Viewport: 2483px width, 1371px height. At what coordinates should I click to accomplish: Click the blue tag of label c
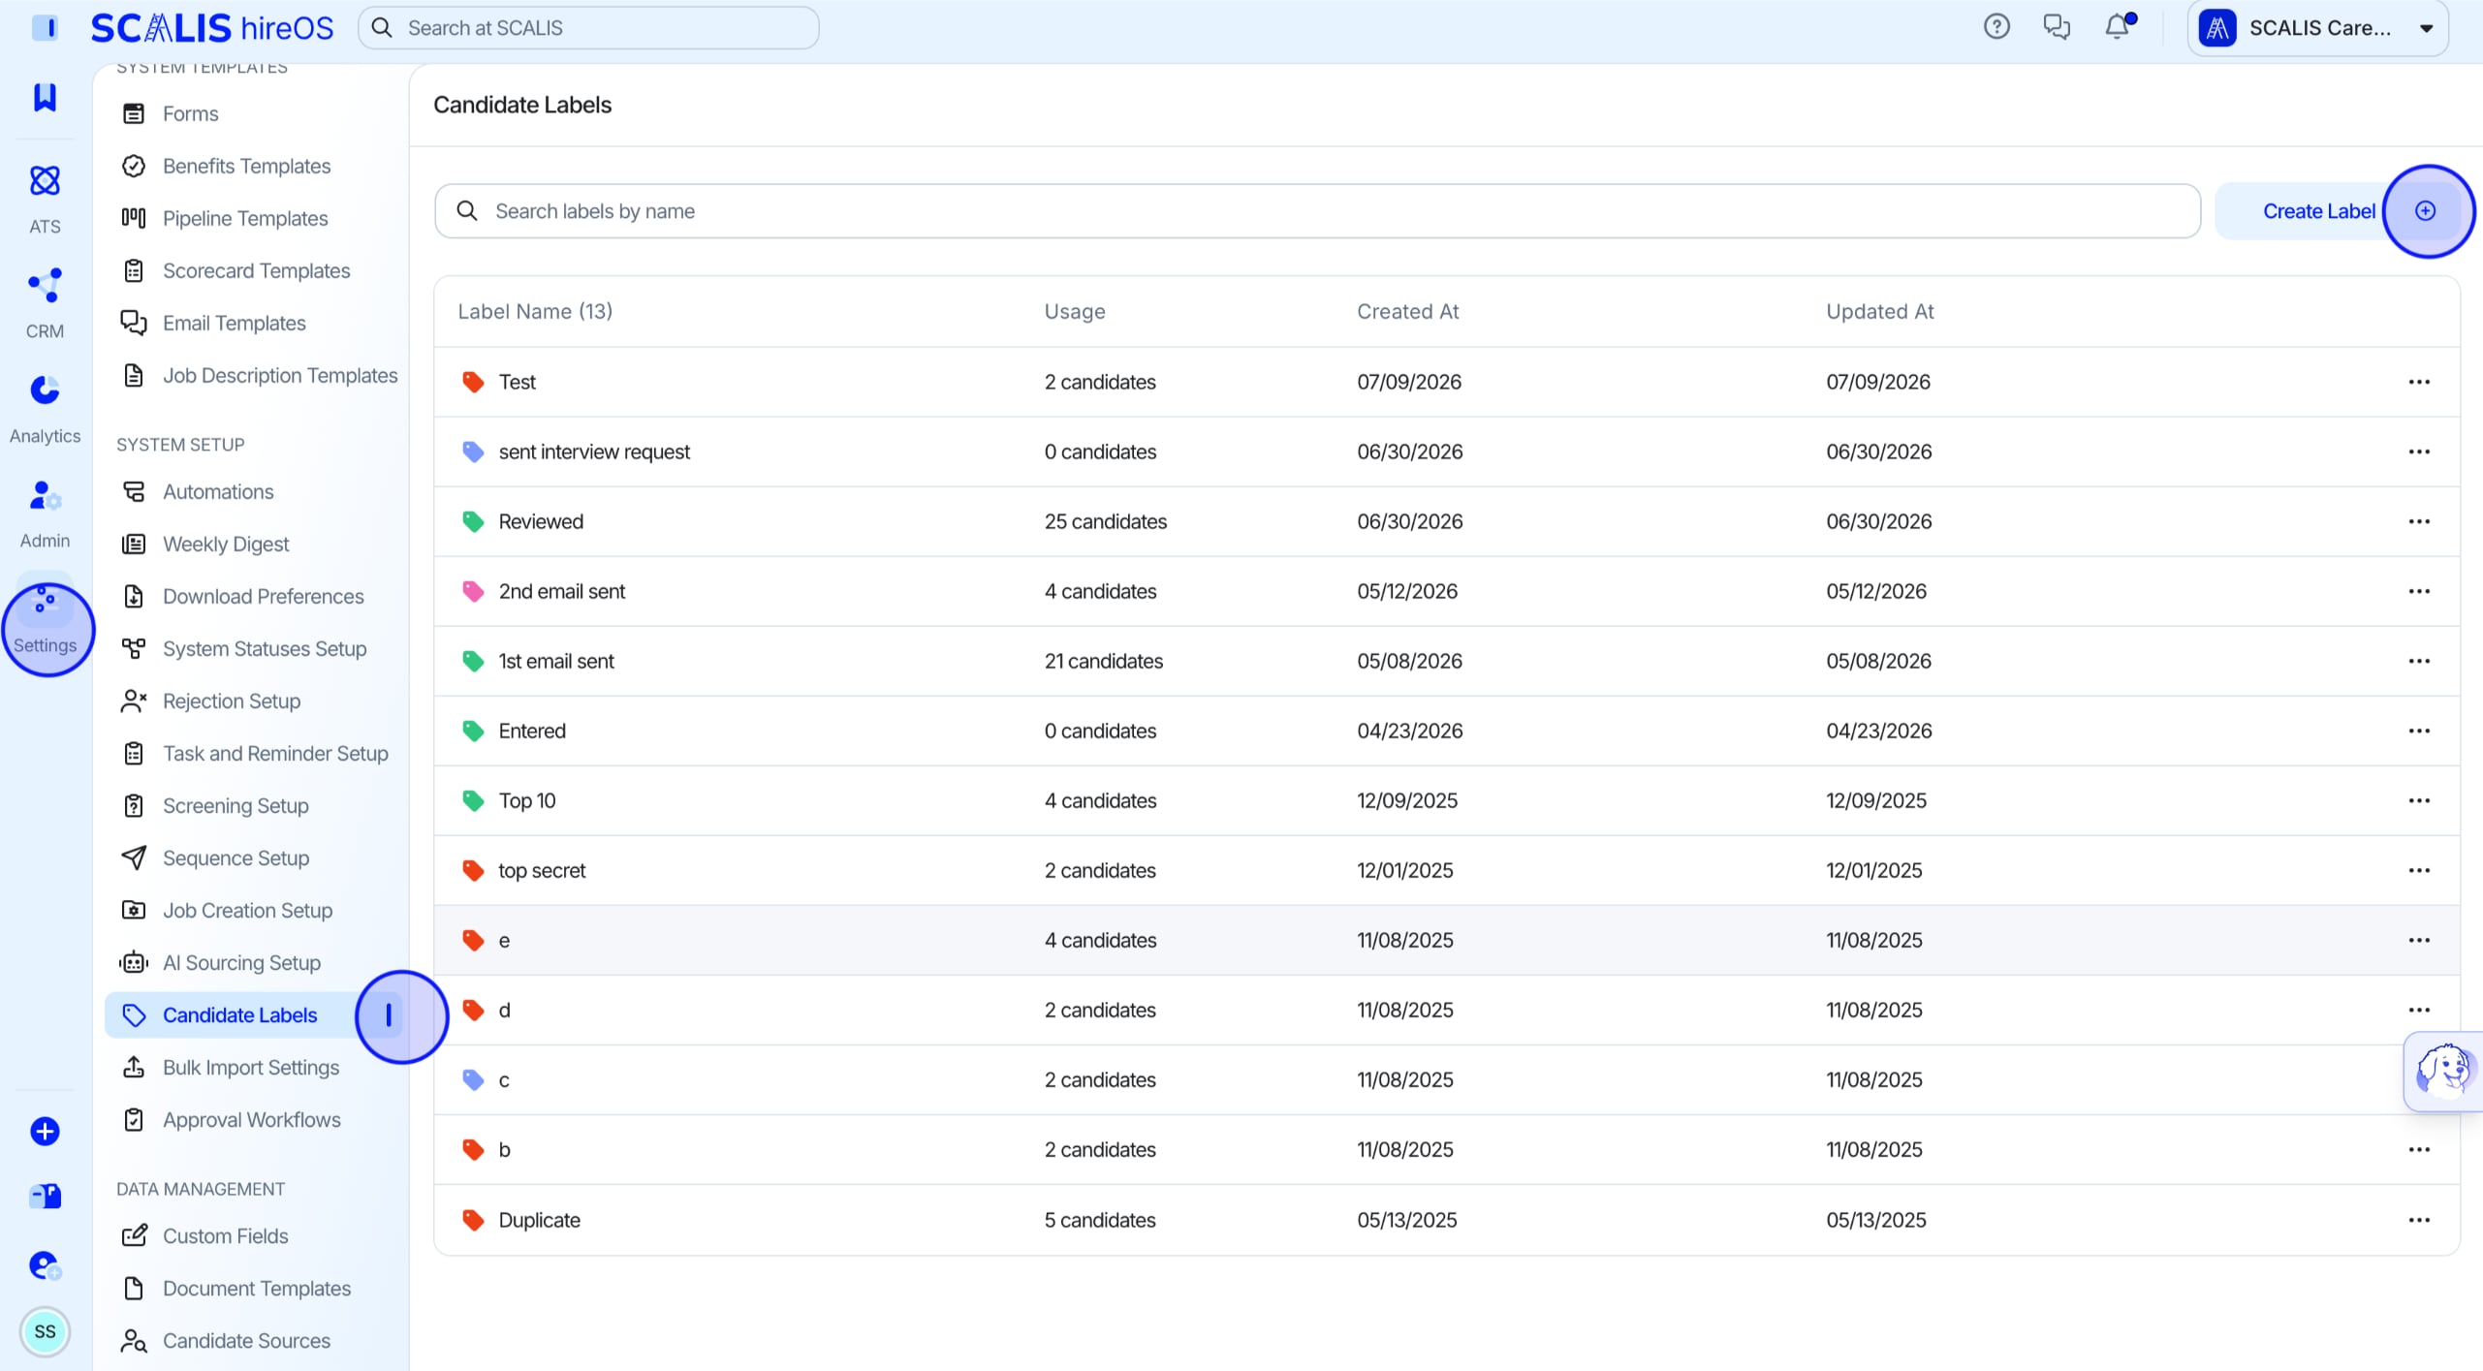tap(473, 1079)
